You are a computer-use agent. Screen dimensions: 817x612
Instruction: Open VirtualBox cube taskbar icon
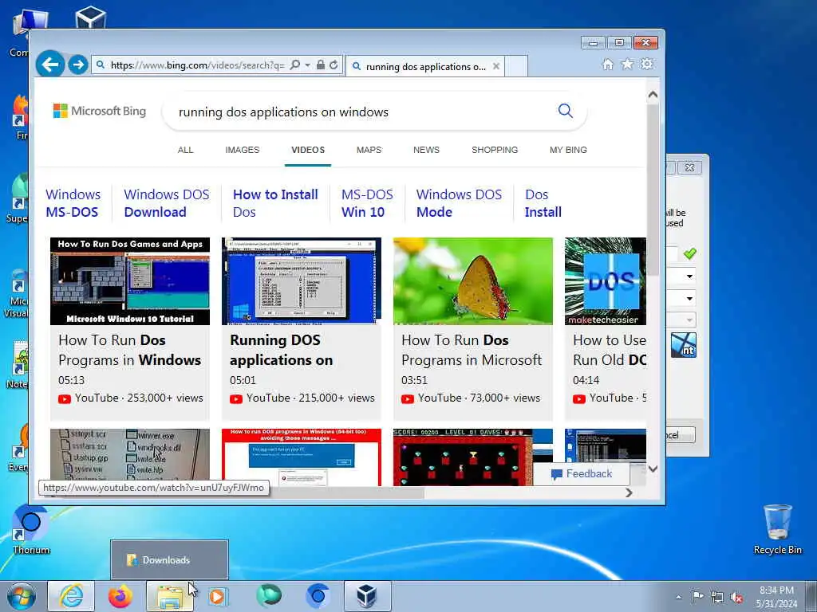(x=367, y=596)
